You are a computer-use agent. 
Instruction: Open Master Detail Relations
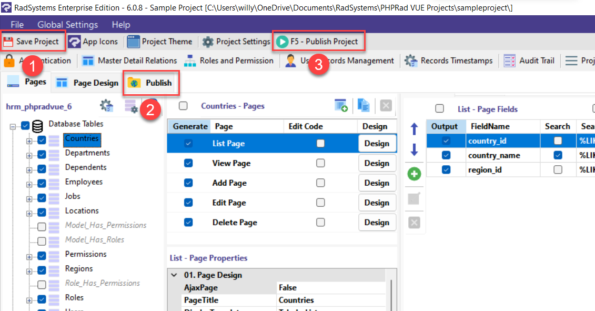coord(130,61)
